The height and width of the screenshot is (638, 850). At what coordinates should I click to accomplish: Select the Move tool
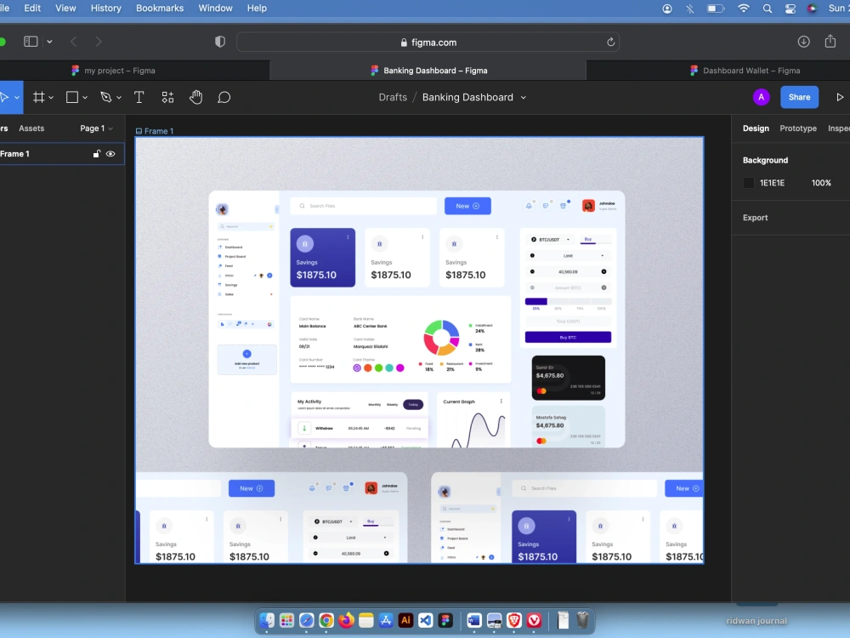click(x=6, y=97)
